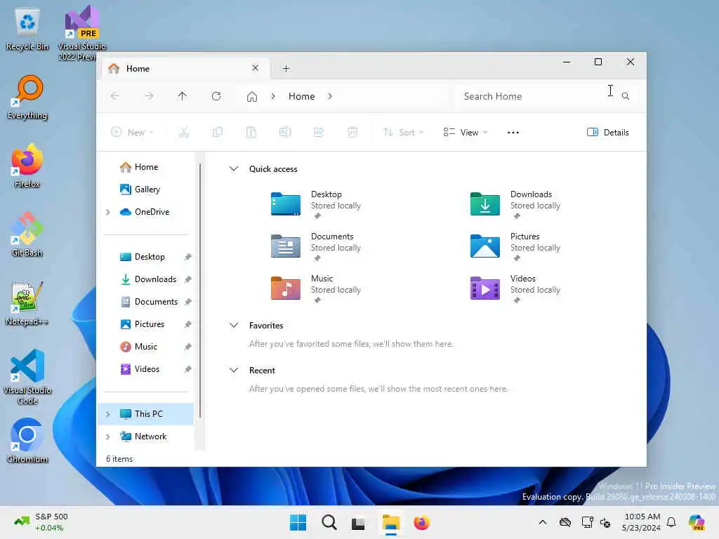Viewport: 719px width, 539px height.
Task: Click Home breadcrumb in address bar
Action: coord(301,96)
